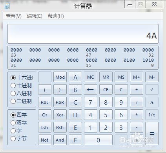The width and height of the screenshot is (166, 153).
Task: Click the calculator app icon in title bar
Action: (7, 6)
